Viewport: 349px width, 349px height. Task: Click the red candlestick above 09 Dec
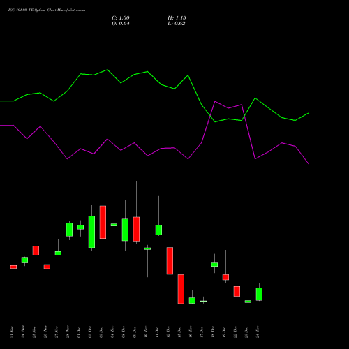click(x=136, y=229)
